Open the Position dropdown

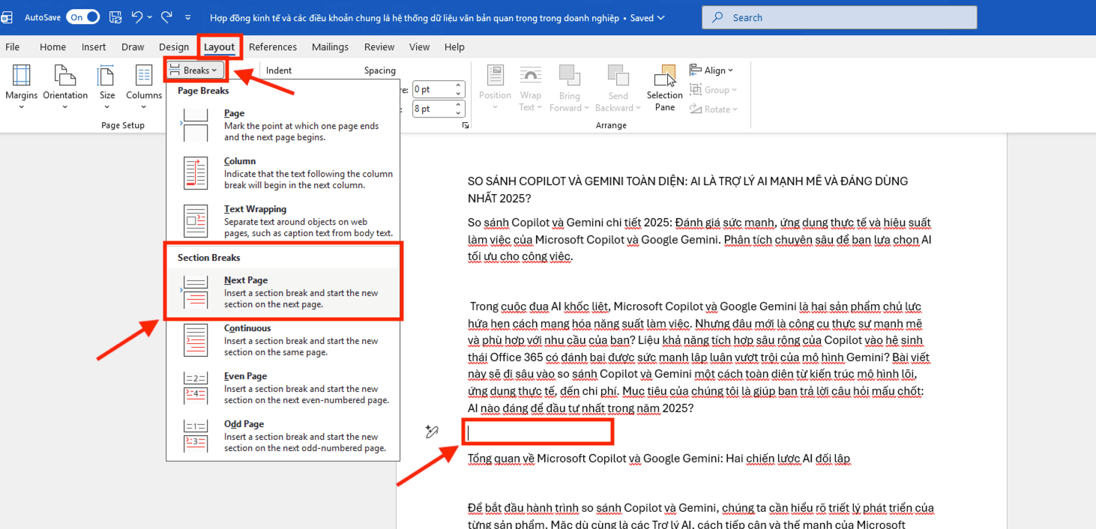(495, 87)
